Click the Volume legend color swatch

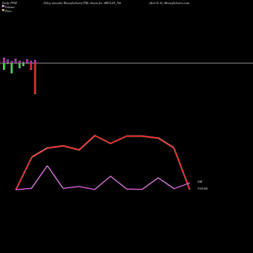pyautogui.click(x=3, y=6)
